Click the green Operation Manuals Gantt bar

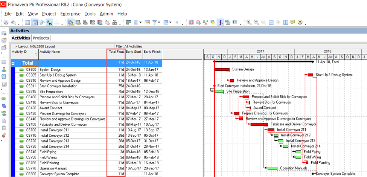pos(273,168)
